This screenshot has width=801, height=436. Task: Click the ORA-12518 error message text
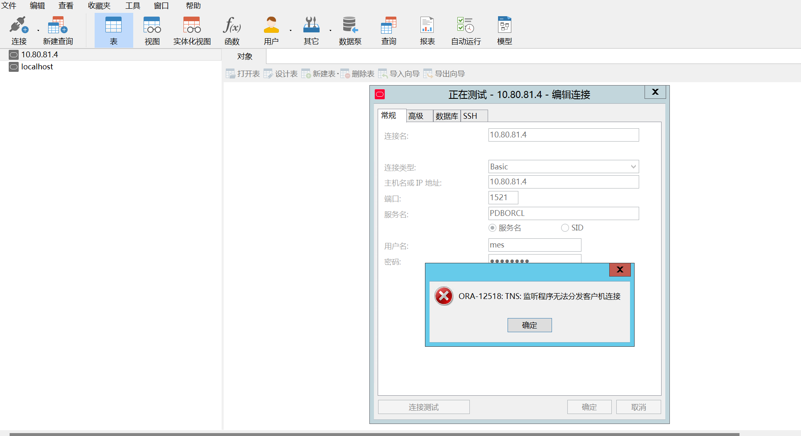tap(540, 296)
